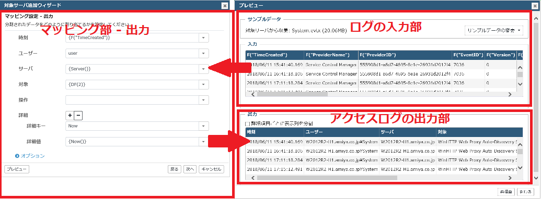Click the input table horizontal scrollbar left arrow
The height and width of the screenshot is (199, 541).
pyautogui.click(x=253, y=94)
